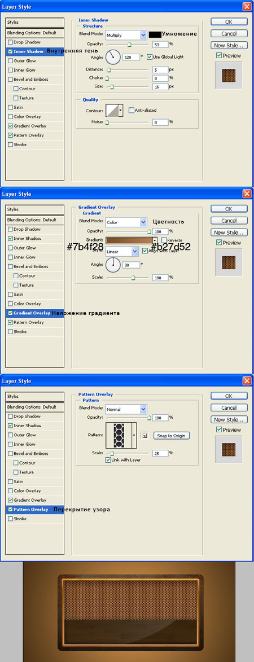The height and width of the screenshot is (662, 254).
Task: Click the Gradient angle field showing 90
Action: pos(131,265)
